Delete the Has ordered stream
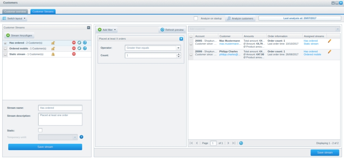 click(74, 43)
